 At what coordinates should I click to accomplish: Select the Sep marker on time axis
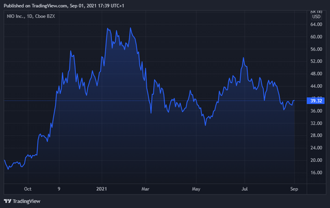(294, 188)
